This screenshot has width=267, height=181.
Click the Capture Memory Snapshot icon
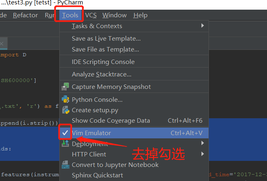click(x=65, y=86)
